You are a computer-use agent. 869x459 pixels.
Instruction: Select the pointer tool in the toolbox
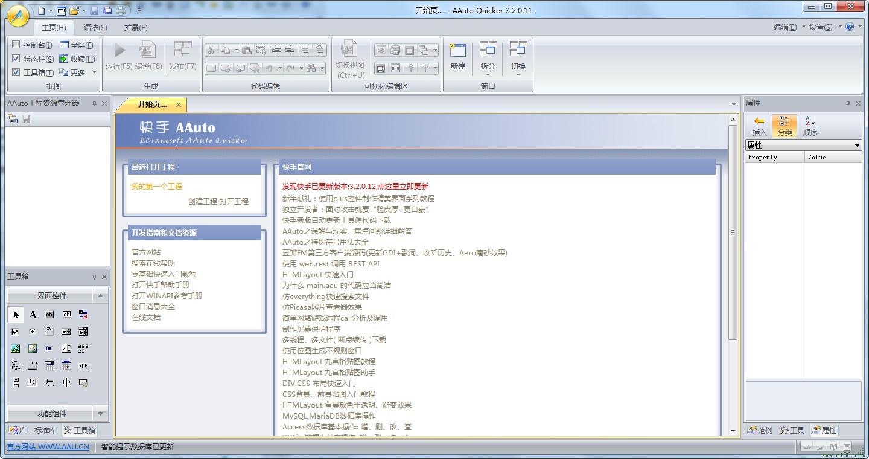pos(16,315)
